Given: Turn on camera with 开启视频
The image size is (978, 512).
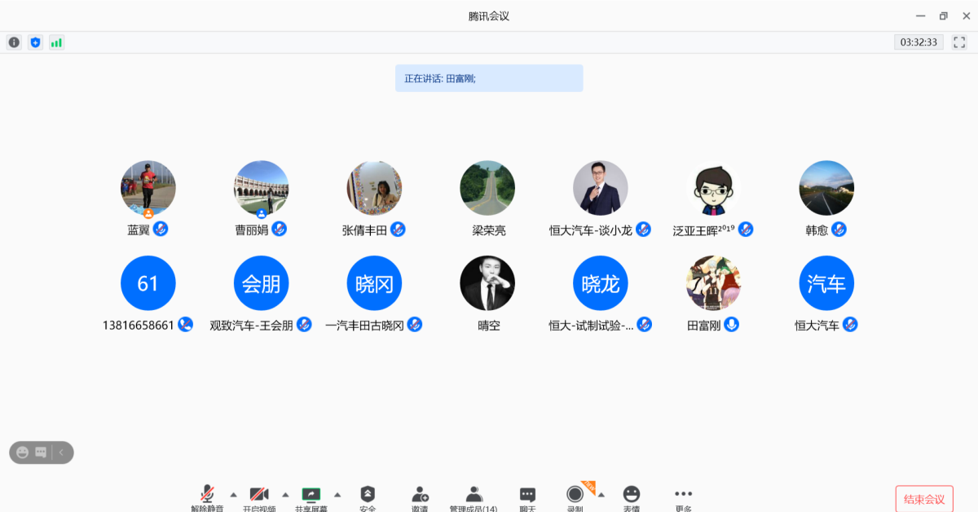Looking at the screenshot, I should [x=259, y=496].
